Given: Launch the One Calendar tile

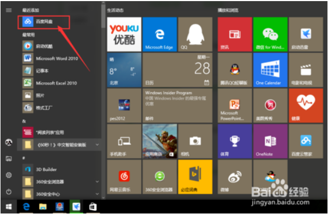Looking at the screenshot, I should tap(270, 70).
